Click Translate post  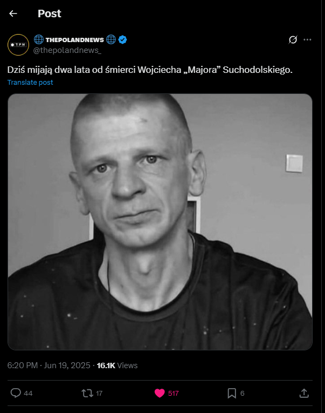coord(30,83)
